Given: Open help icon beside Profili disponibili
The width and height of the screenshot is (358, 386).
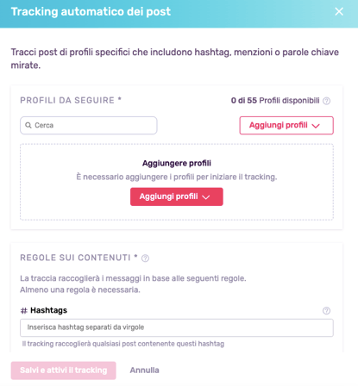Looking at the screenshot, I should 326,101.
